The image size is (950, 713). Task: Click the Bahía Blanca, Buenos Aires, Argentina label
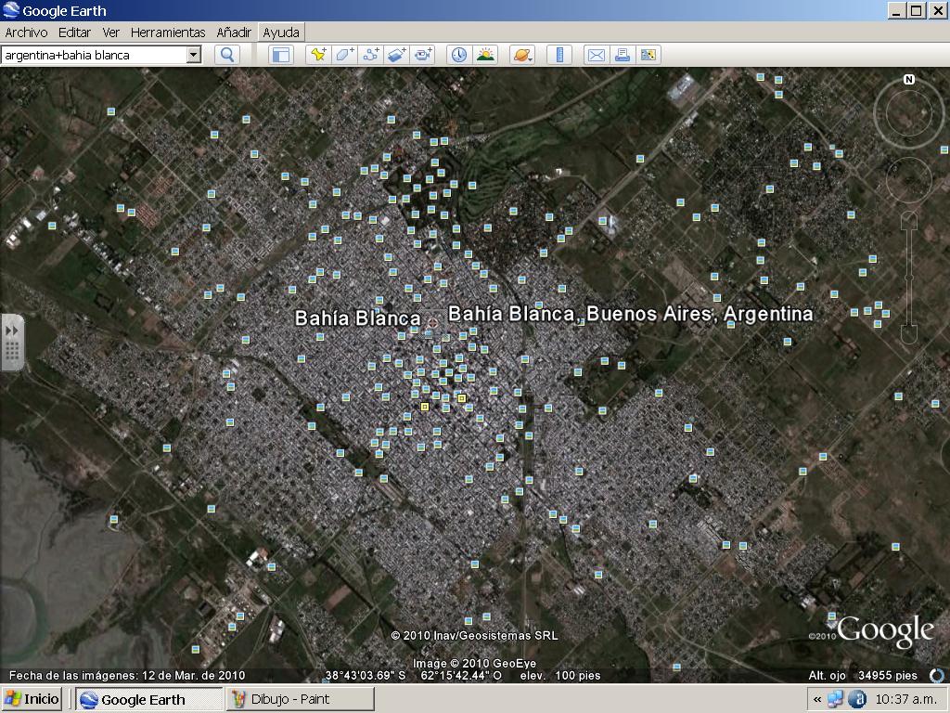pos(630,314)
